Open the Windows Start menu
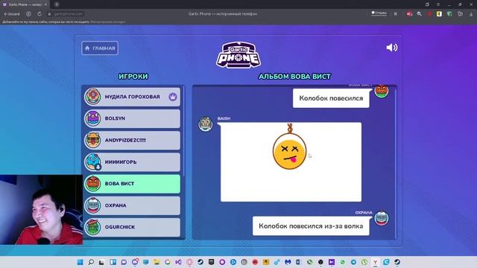Image resolution: width=477 pixels, height=268 pixels. [x=80, y=262]
